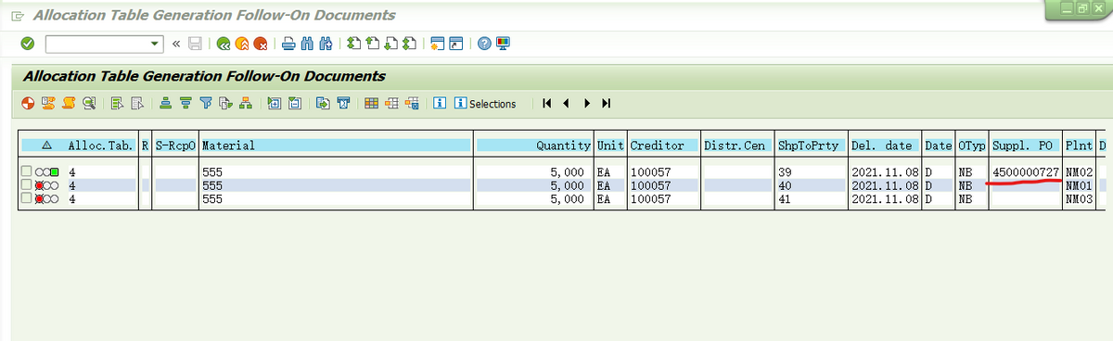Click purchase order number 4500000727

point(1026,172)
